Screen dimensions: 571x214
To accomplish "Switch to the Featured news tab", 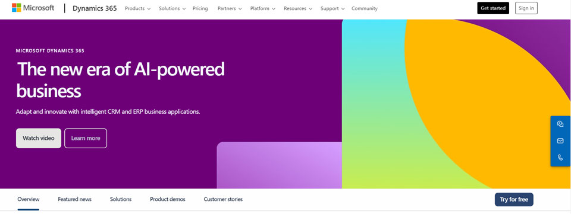I will click(x=75, y=199).
